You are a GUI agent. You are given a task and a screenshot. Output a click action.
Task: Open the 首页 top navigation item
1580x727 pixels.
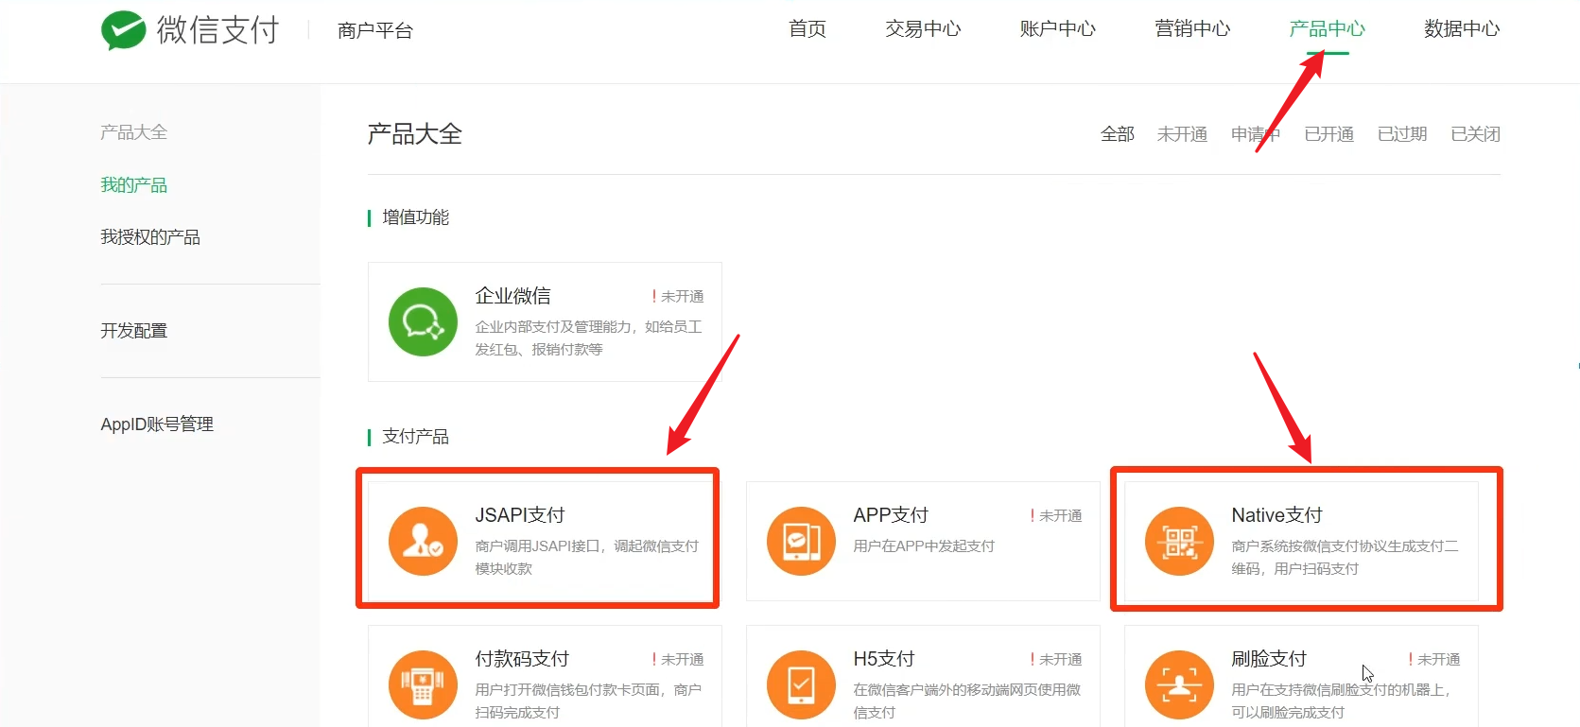[x=807, y=29]
